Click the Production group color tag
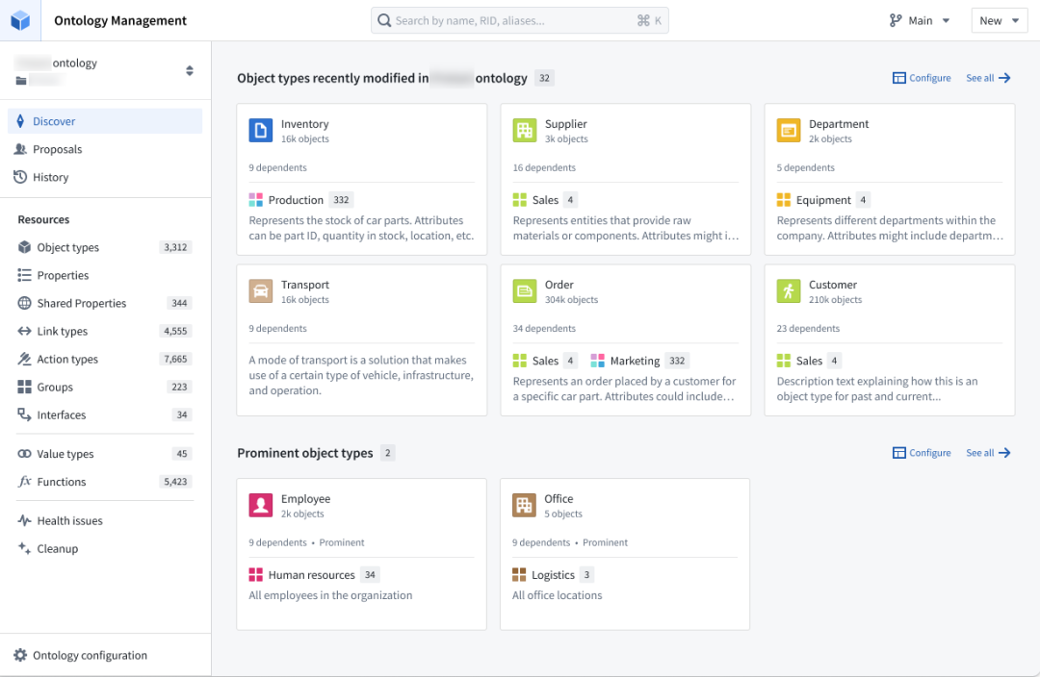 tap(256, 200)
